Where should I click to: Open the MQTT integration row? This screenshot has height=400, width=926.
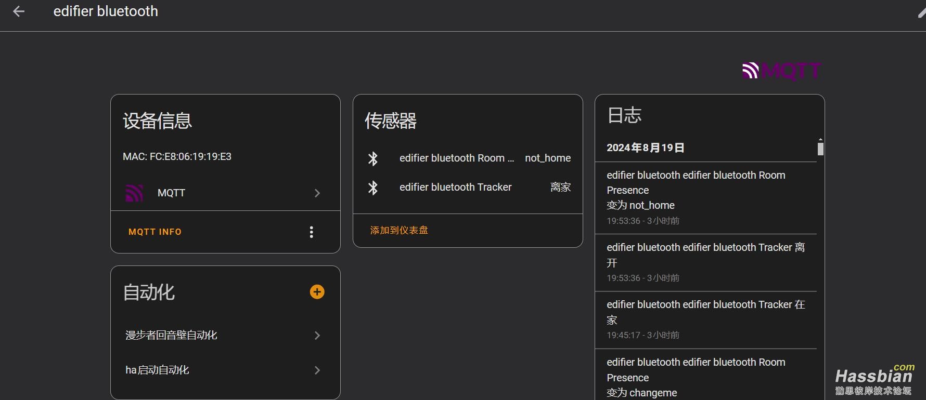225,193
